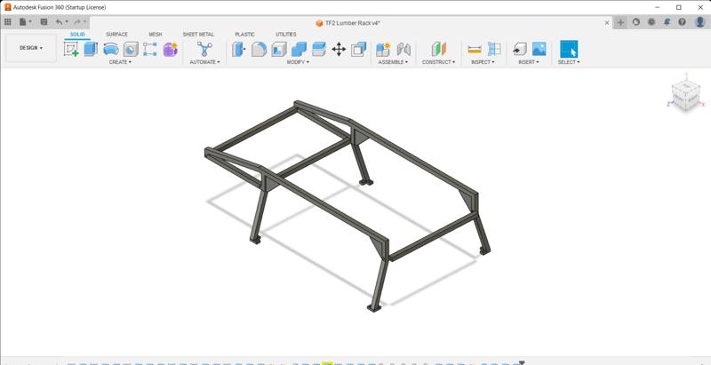Viewport: 711px width, 365px height.
Task: Switch to the SOLID tab
Action: click(x=77, y=35)
